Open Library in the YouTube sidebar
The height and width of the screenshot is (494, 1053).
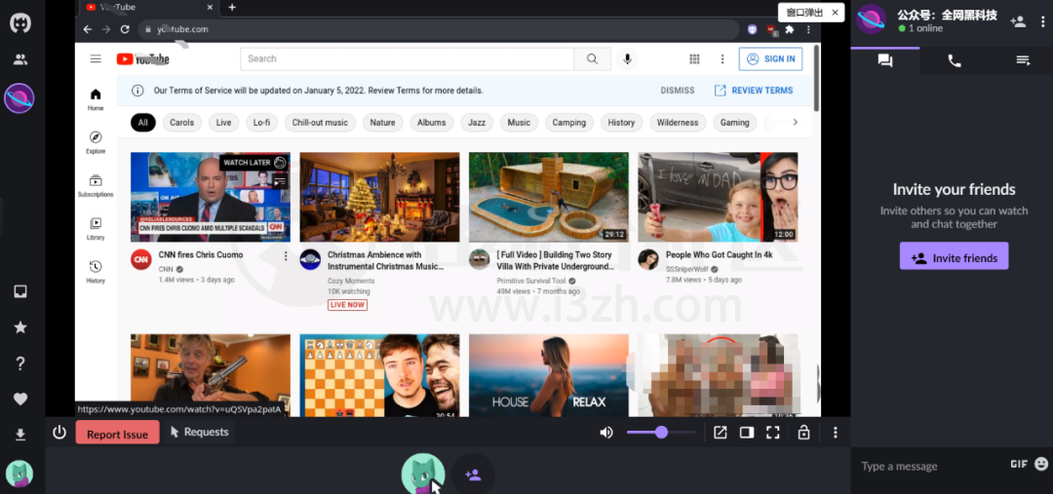coord(96,228)
